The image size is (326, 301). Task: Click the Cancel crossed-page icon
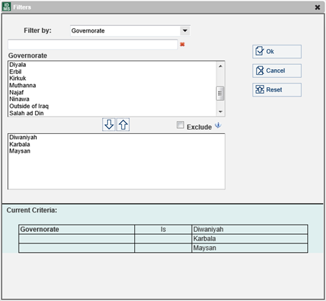tap(260, 71)
